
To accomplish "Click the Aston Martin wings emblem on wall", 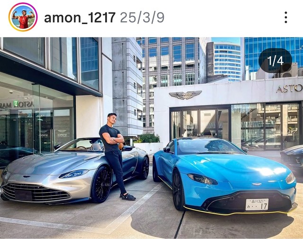I will tap(185, 94).
